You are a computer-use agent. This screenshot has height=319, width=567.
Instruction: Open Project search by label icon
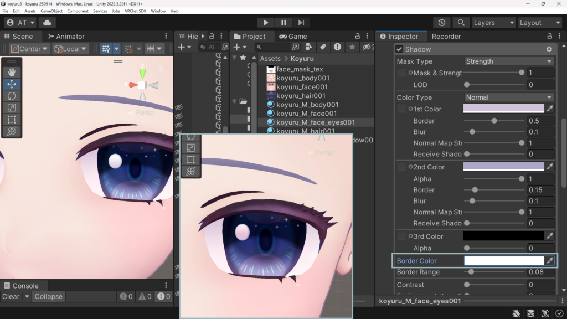(323, 47)
